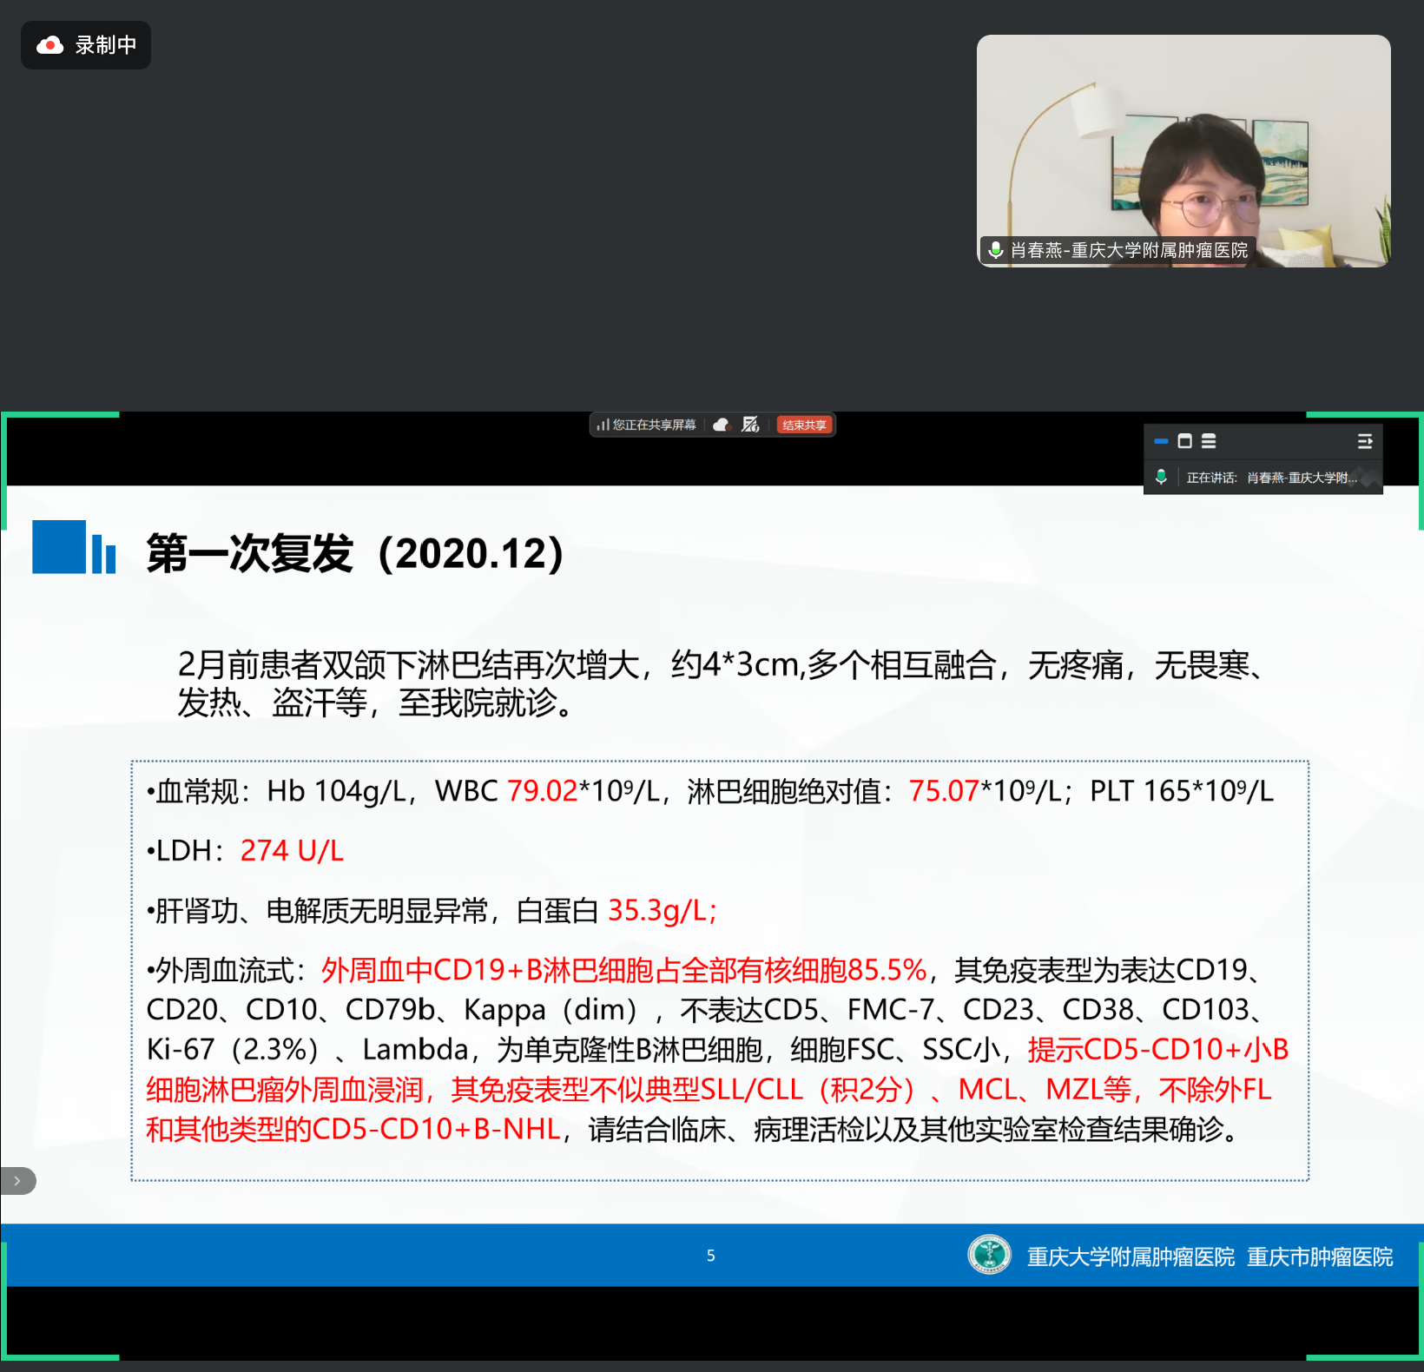Click the page number 5 on the slide footer
The image size is (1424, 1372).
(x=711, y=1256)
